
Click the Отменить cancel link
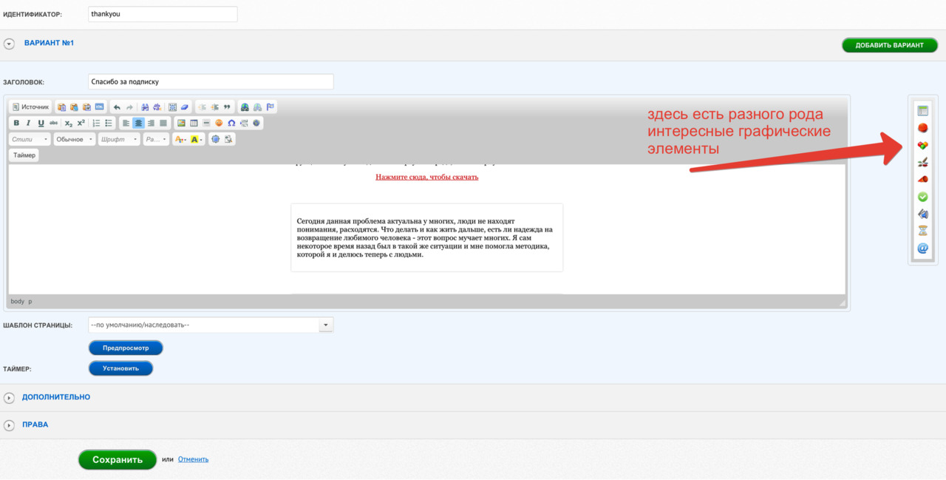pyautogui.click(x=193, y=459)
